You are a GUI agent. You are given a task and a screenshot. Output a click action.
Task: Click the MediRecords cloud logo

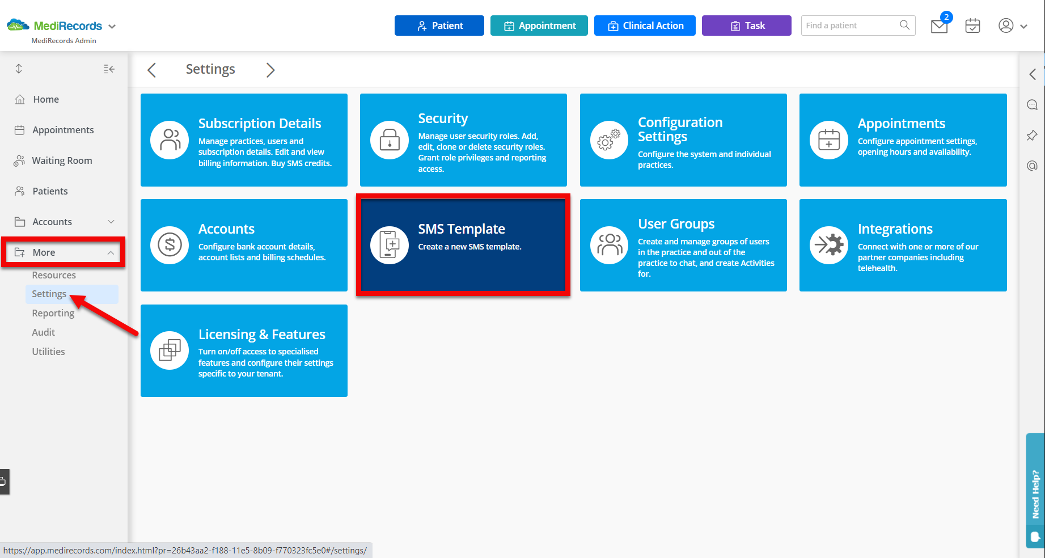(17, 25)
